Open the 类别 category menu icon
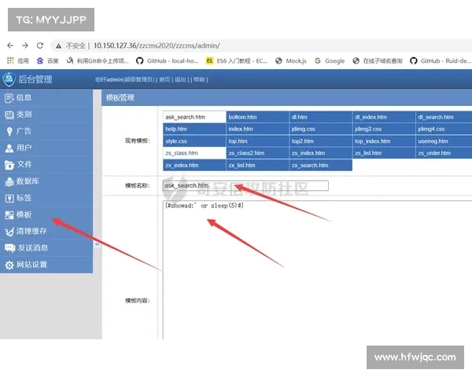The width and height of the screenshot is (472, 377). (x=9, y=115)
